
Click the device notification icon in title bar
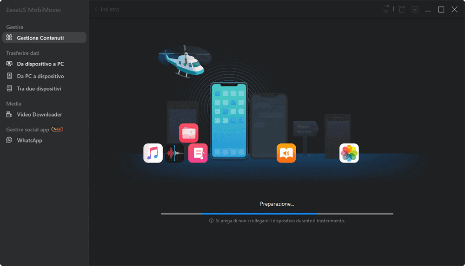click(x=386, y=9)
